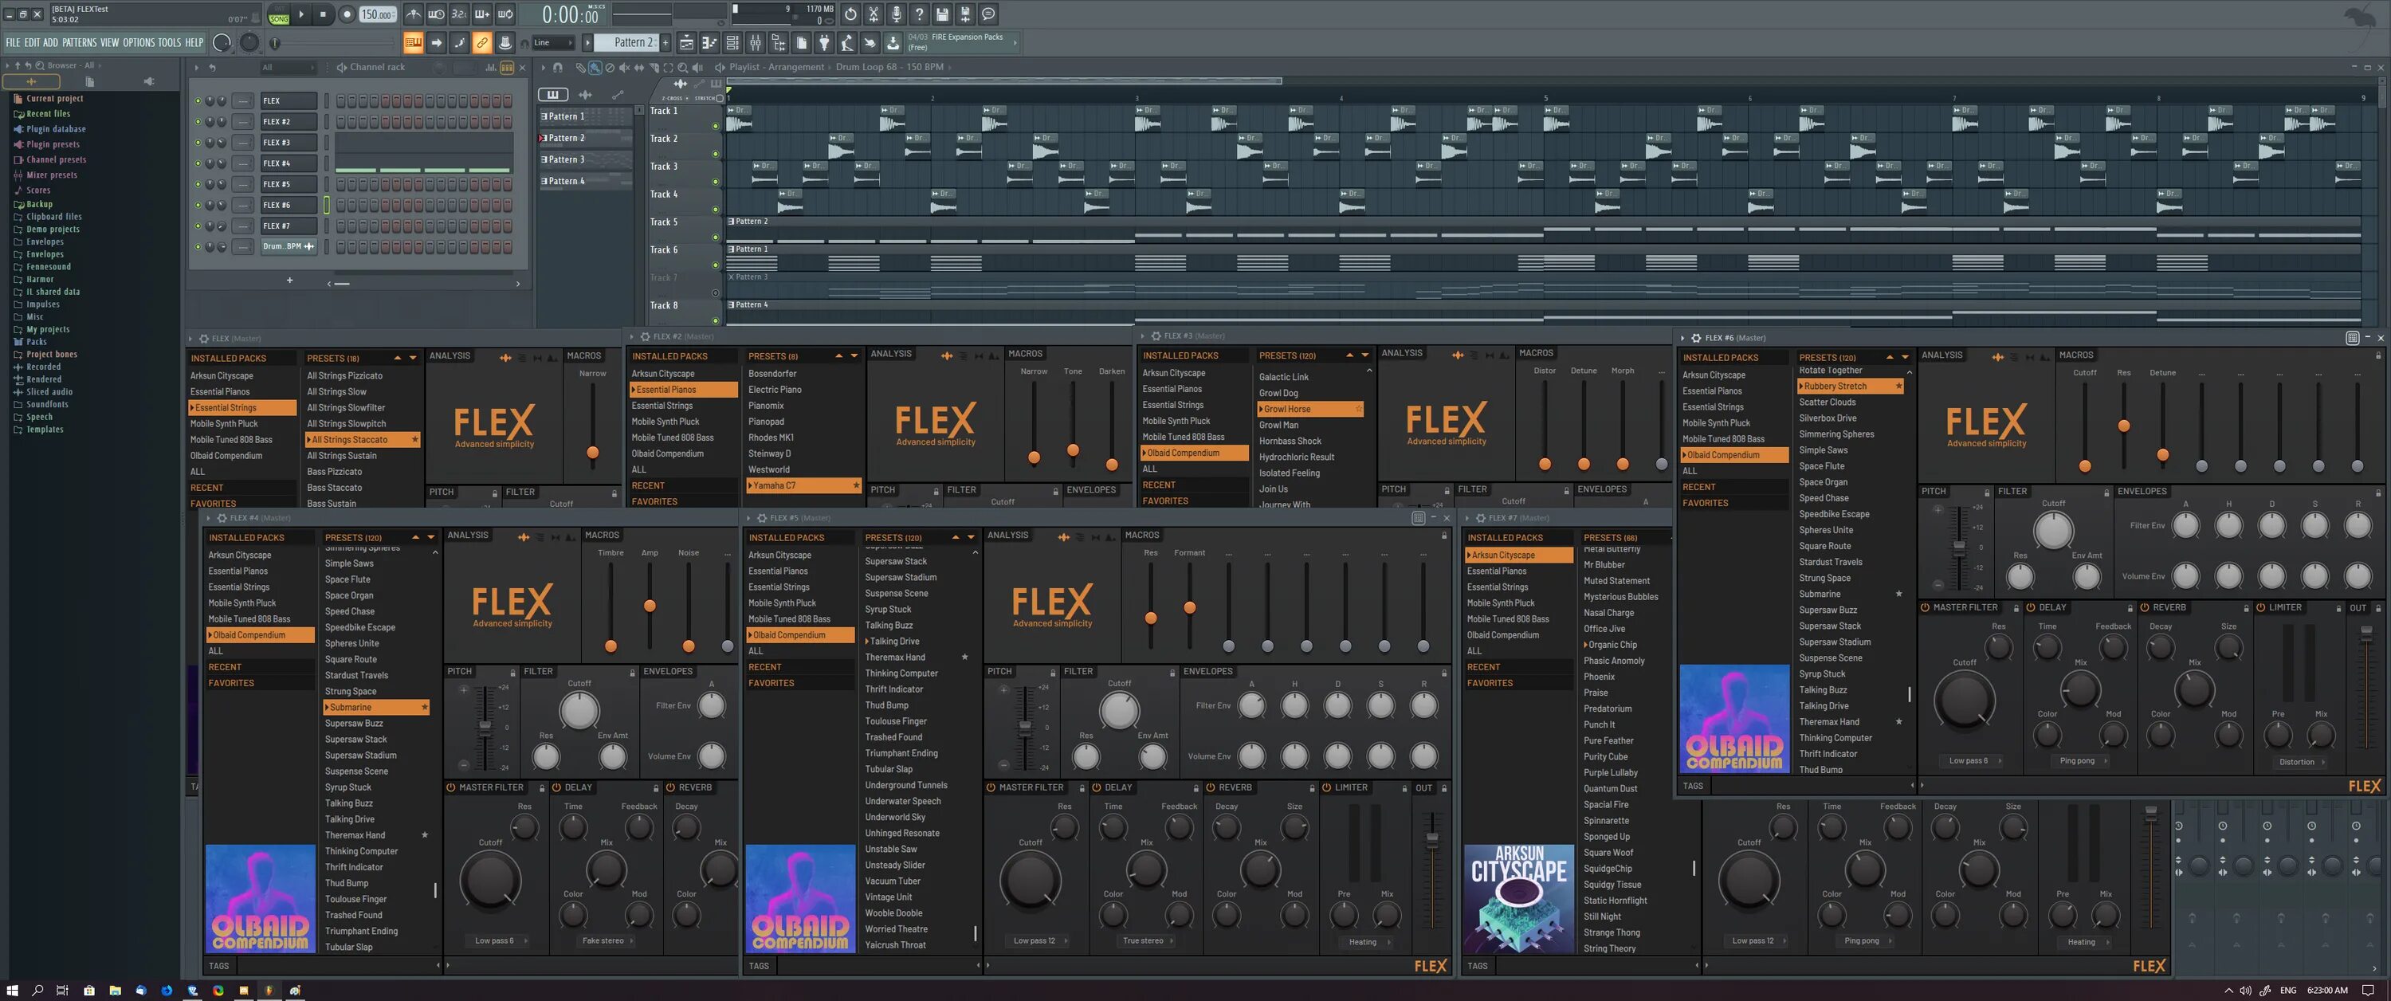This screenshot has height=1001, width=2391.
Task: Expand FLEX #6 plugin options arrow menu
Action: click(x=1682, y=338)
